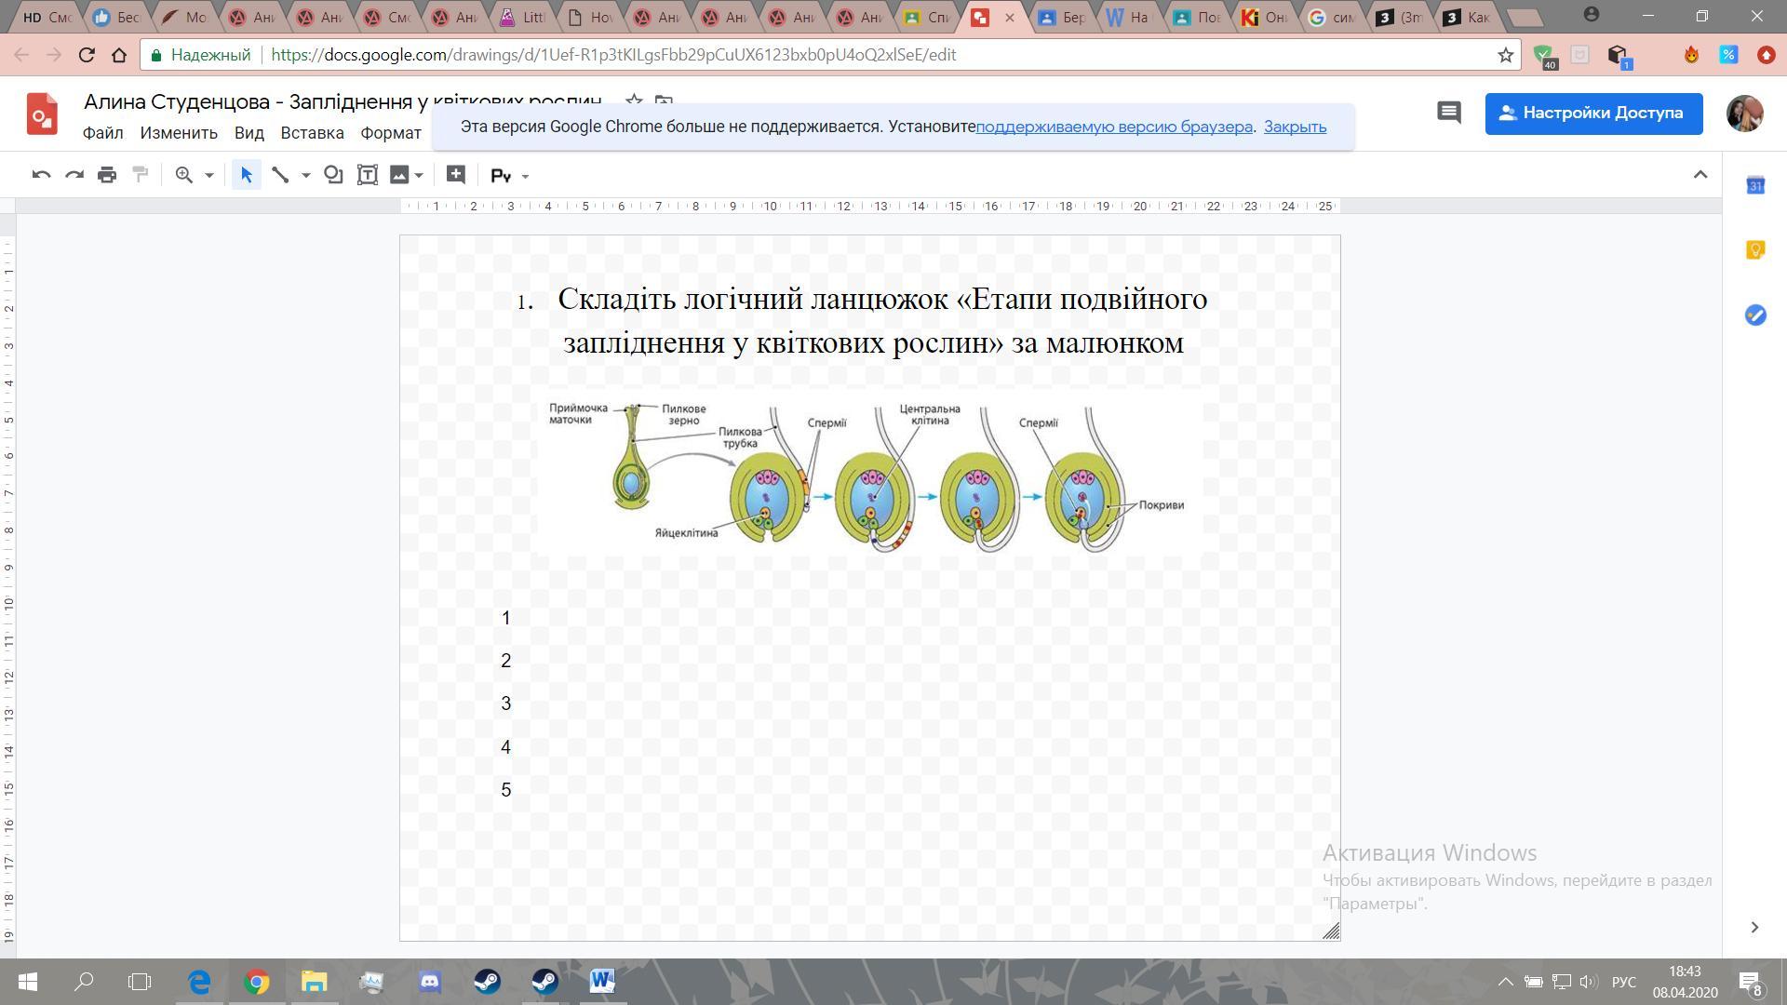Click the Настройки Доступа button

(x=1593, y=114)
